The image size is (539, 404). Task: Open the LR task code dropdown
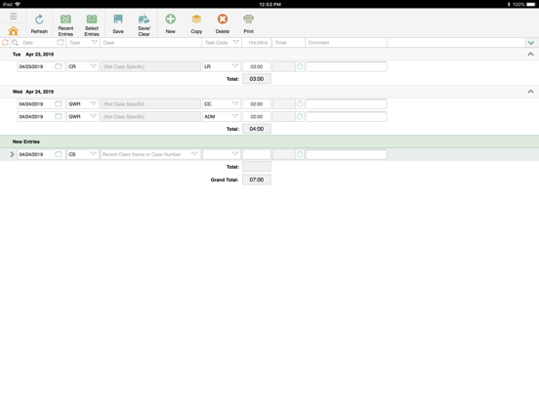pos(235,66)
